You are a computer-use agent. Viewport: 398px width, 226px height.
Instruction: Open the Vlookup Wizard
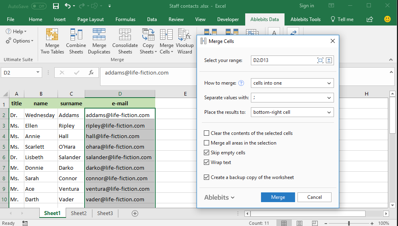184,35
